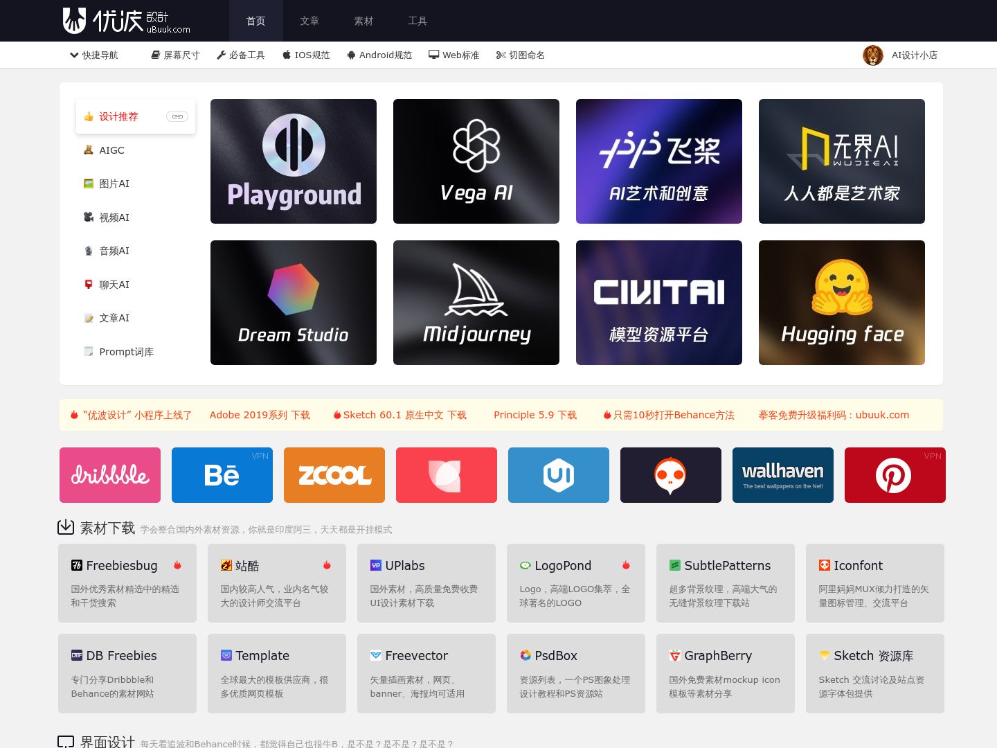Select 聊天AI sidebar category
Viewport: 997px width, 748px height.
136,285
